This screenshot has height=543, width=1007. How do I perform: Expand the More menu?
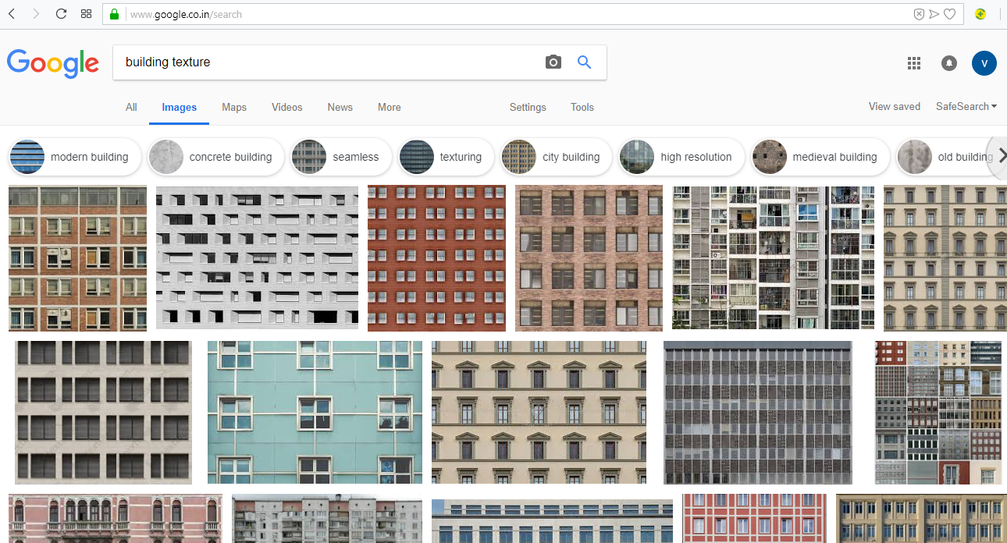click(x=390, y=108)
